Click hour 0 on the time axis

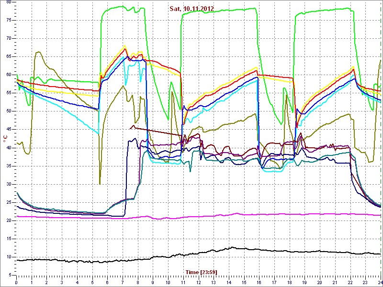[x=16, y=282]
